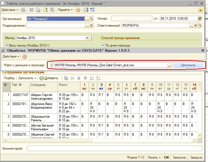Click table scroll up arrow

click(200, 85)
